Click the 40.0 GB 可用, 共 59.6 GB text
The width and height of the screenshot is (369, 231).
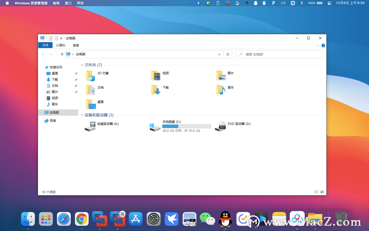[x=181, y=131]
